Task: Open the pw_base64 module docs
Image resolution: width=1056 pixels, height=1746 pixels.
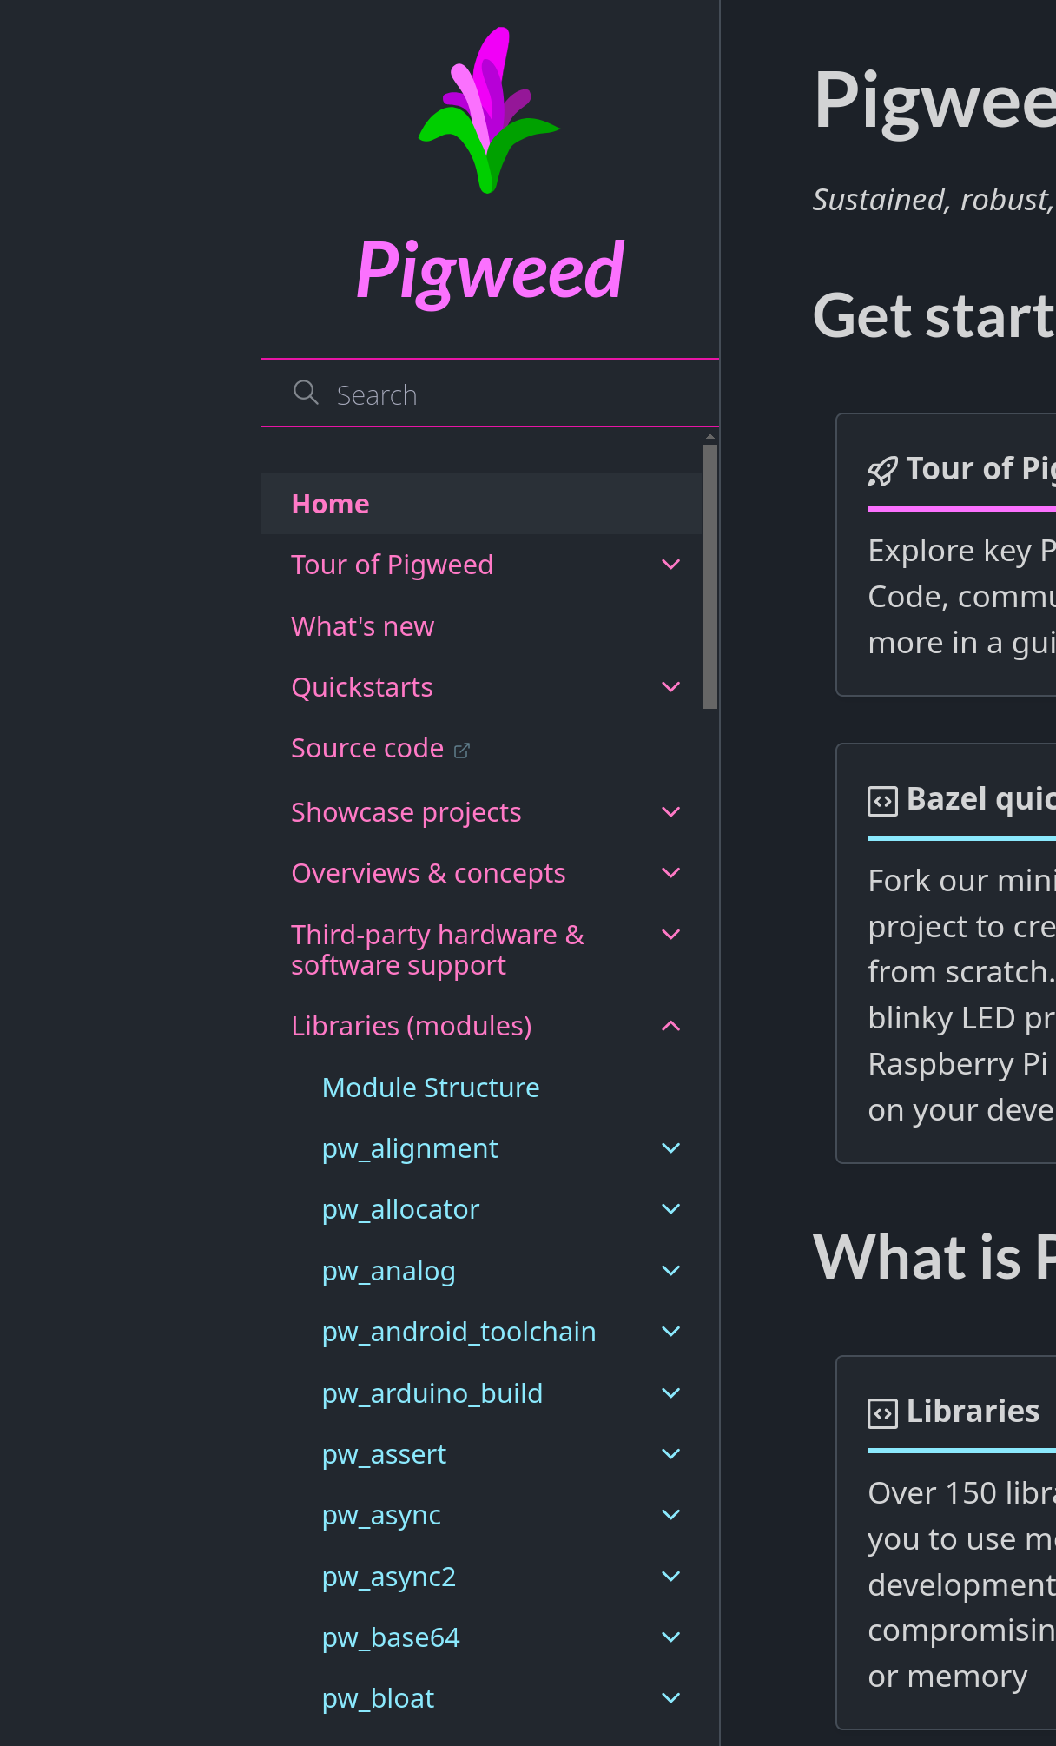Action: coord(391,1637)
